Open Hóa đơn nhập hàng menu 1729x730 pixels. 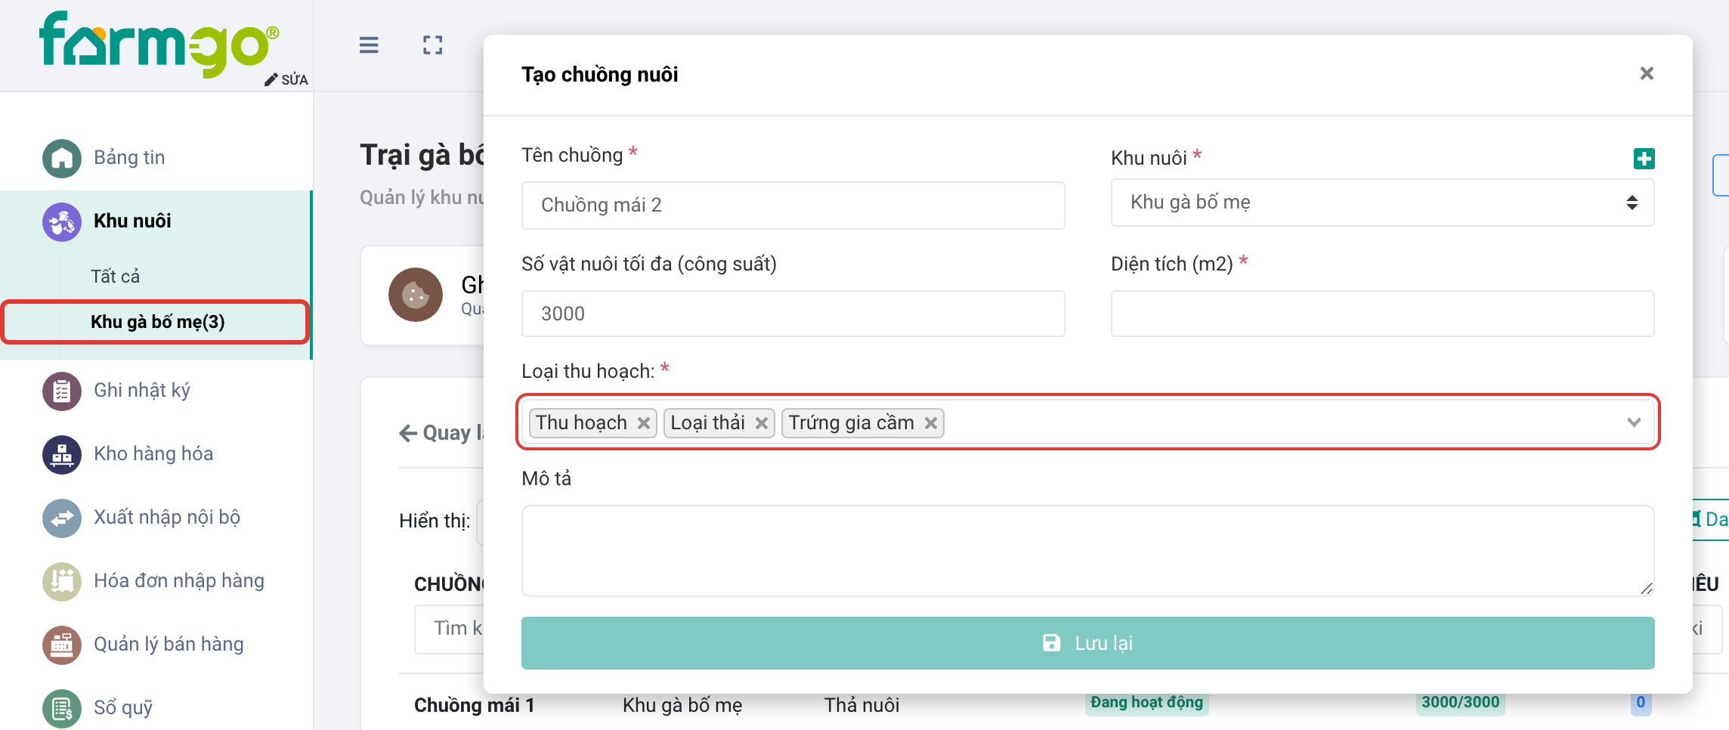tap(179, 581)
